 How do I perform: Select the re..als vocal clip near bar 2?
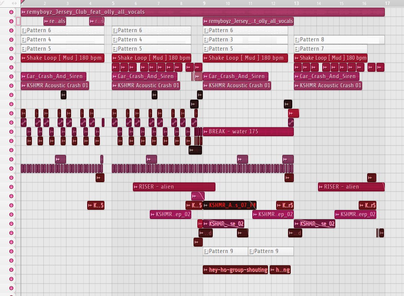[x=55, y=21]
